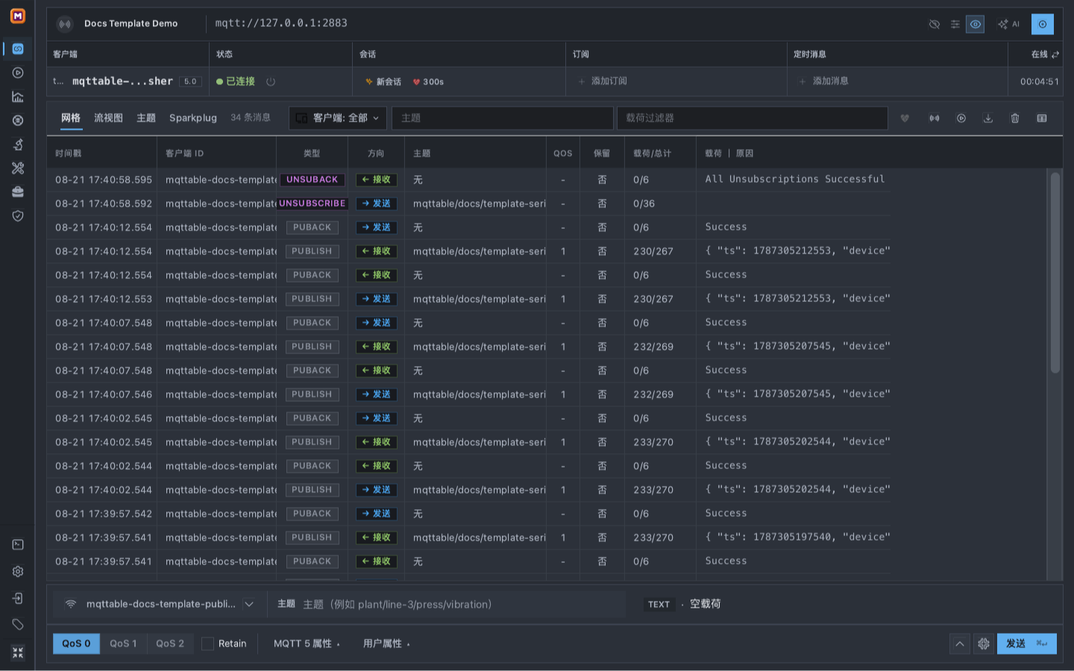
Task: Expand the publish panel up-chevron
Action: (x=960, y=643)
